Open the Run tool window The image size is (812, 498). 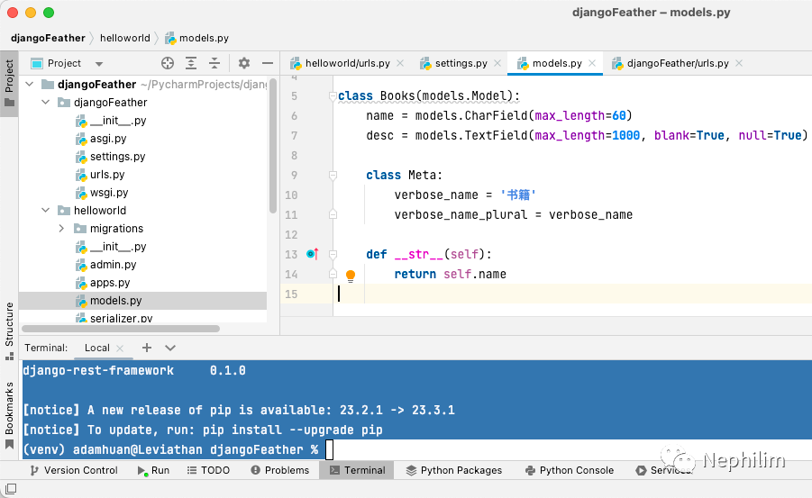[154, 470]
